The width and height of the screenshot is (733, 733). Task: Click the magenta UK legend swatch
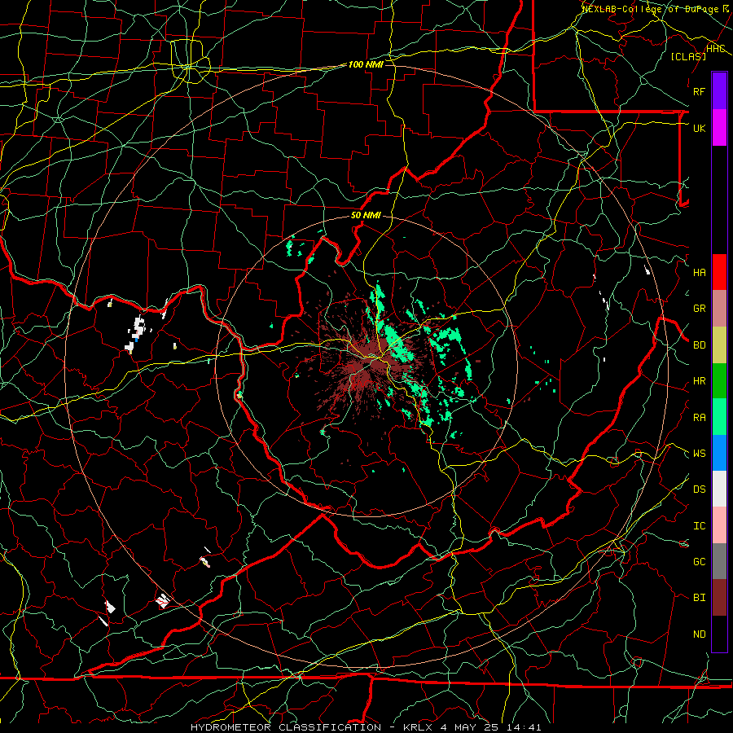(719, 128)
